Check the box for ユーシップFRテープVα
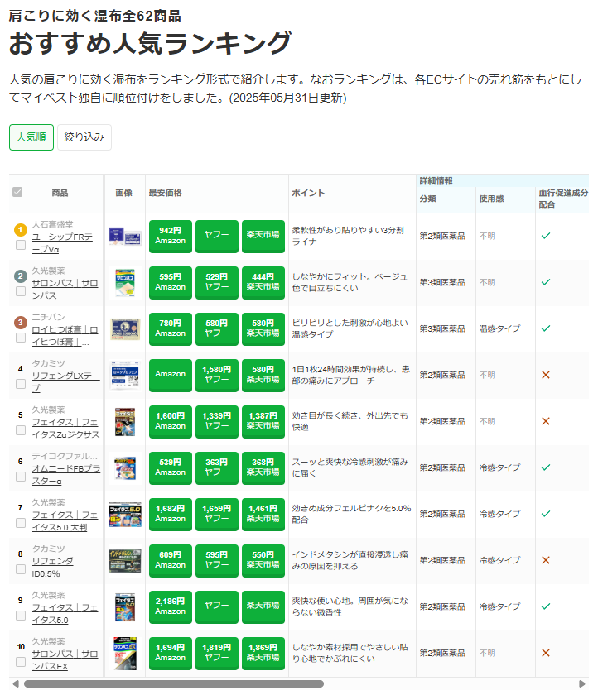The height and width of the screenshot is (695, 598). pyautogui.click(x=21, y=245)
